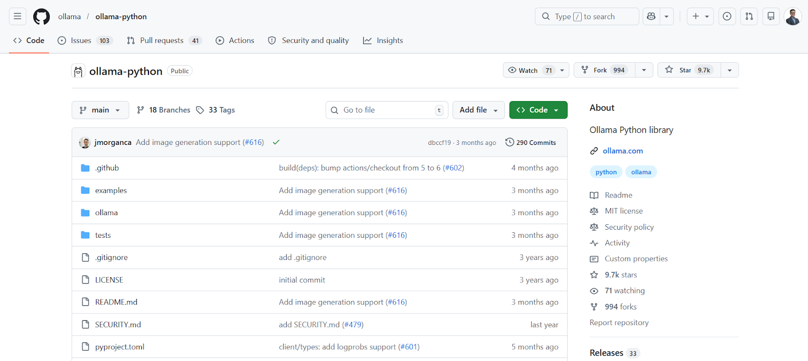
Task: Open the user profile avatar menu
Action: pos(793,17)
